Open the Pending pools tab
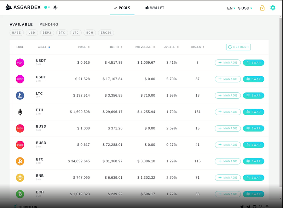 pyautogui.click(x=49, y=24)
